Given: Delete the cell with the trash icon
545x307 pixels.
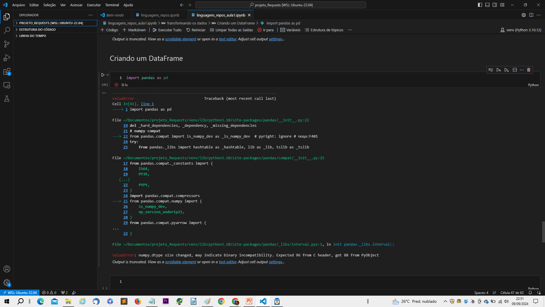Looking at the screenshot, I should click(529, 70).
